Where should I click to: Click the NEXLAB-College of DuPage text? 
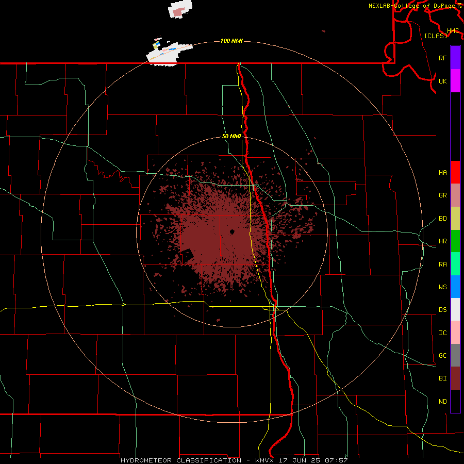[411, 6]
